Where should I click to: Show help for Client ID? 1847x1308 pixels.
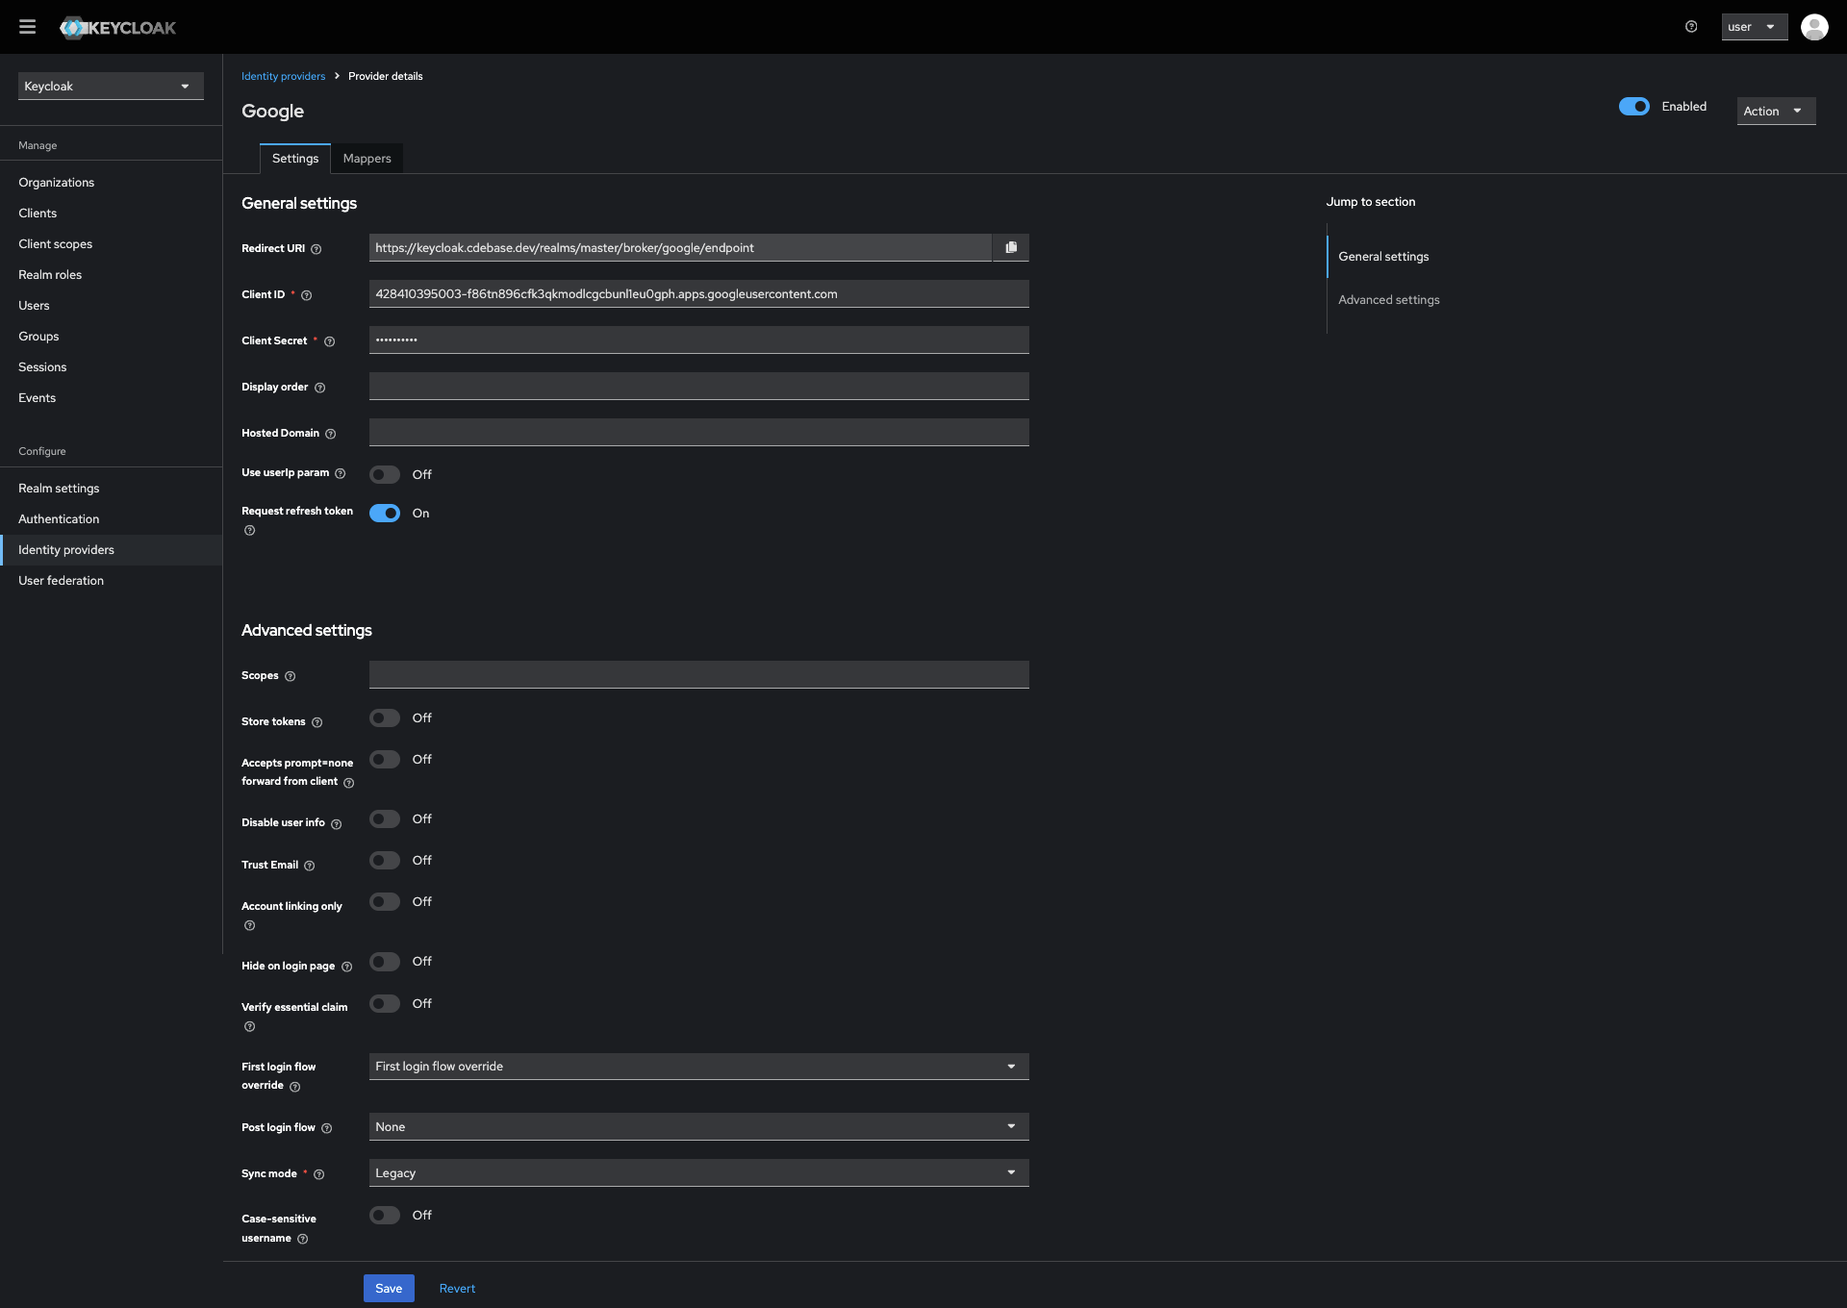pyautogui.click(x=307, y=295)
